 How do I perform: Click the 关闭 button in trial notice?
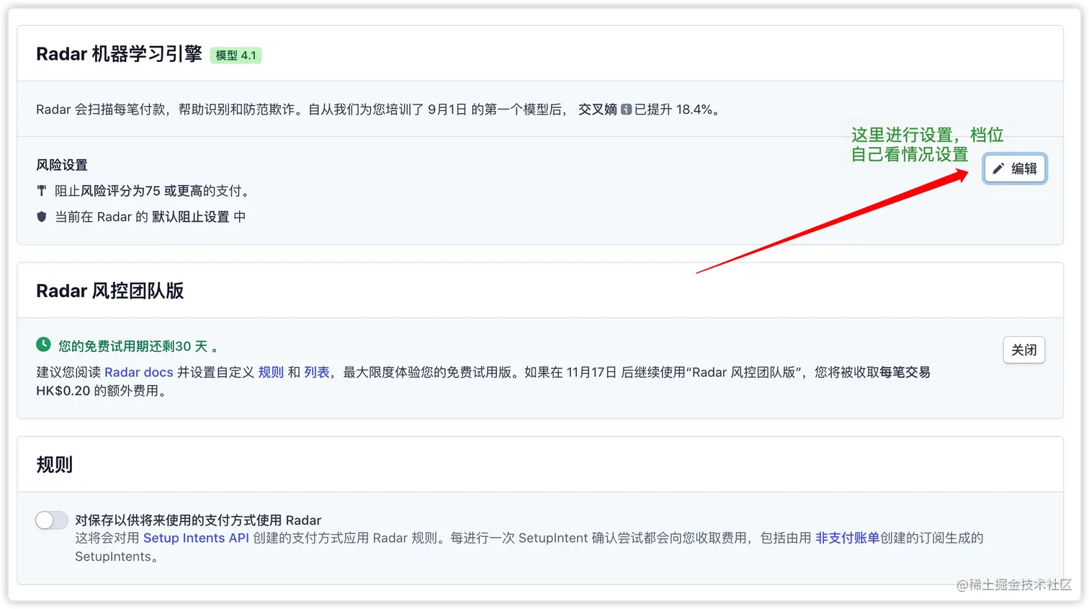[1023, 350]
